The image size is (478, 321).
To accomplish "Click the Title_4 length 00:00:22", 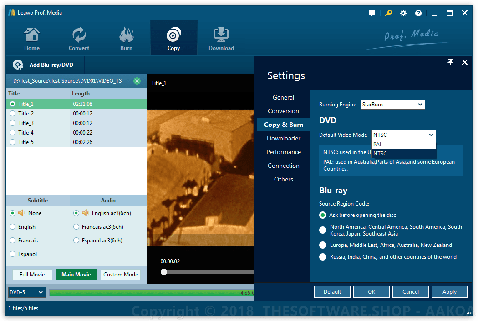I will (x=82, y=132).
